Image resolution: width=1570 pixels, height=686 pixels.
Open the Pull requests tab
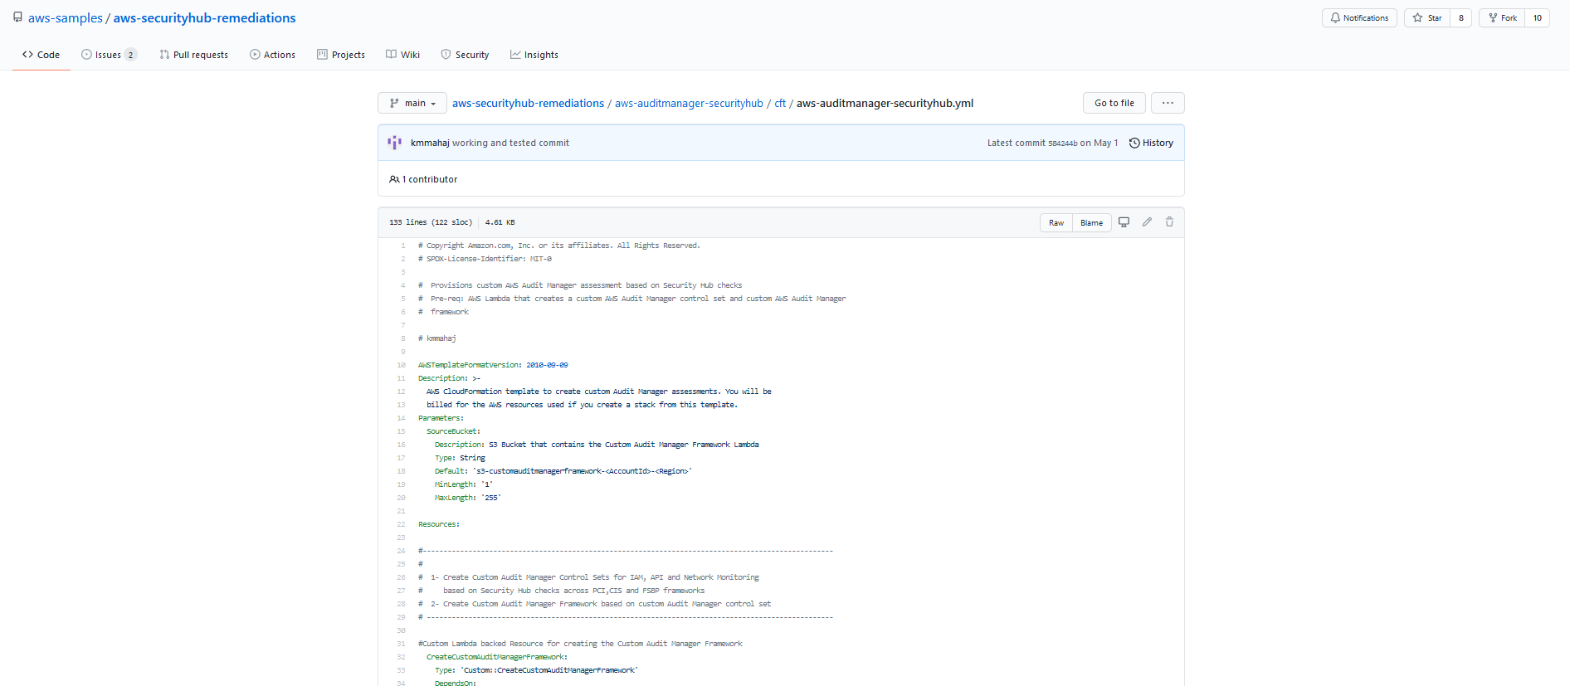[193, 55]
